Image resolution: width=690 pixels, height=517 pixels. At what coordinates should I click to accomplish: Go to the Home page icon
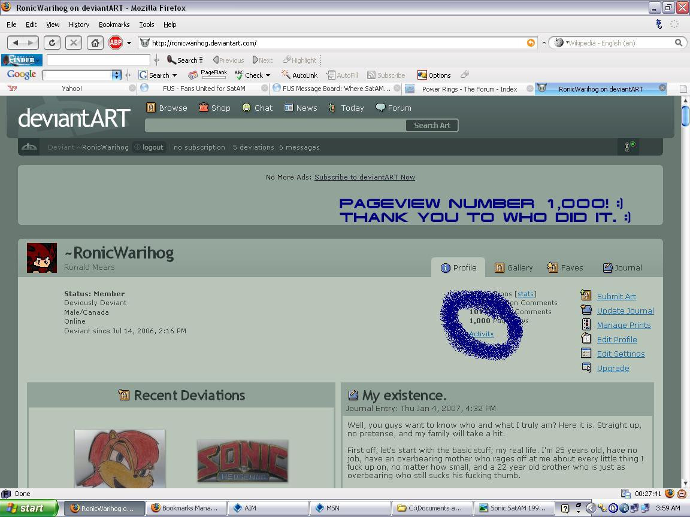[95, 42]
